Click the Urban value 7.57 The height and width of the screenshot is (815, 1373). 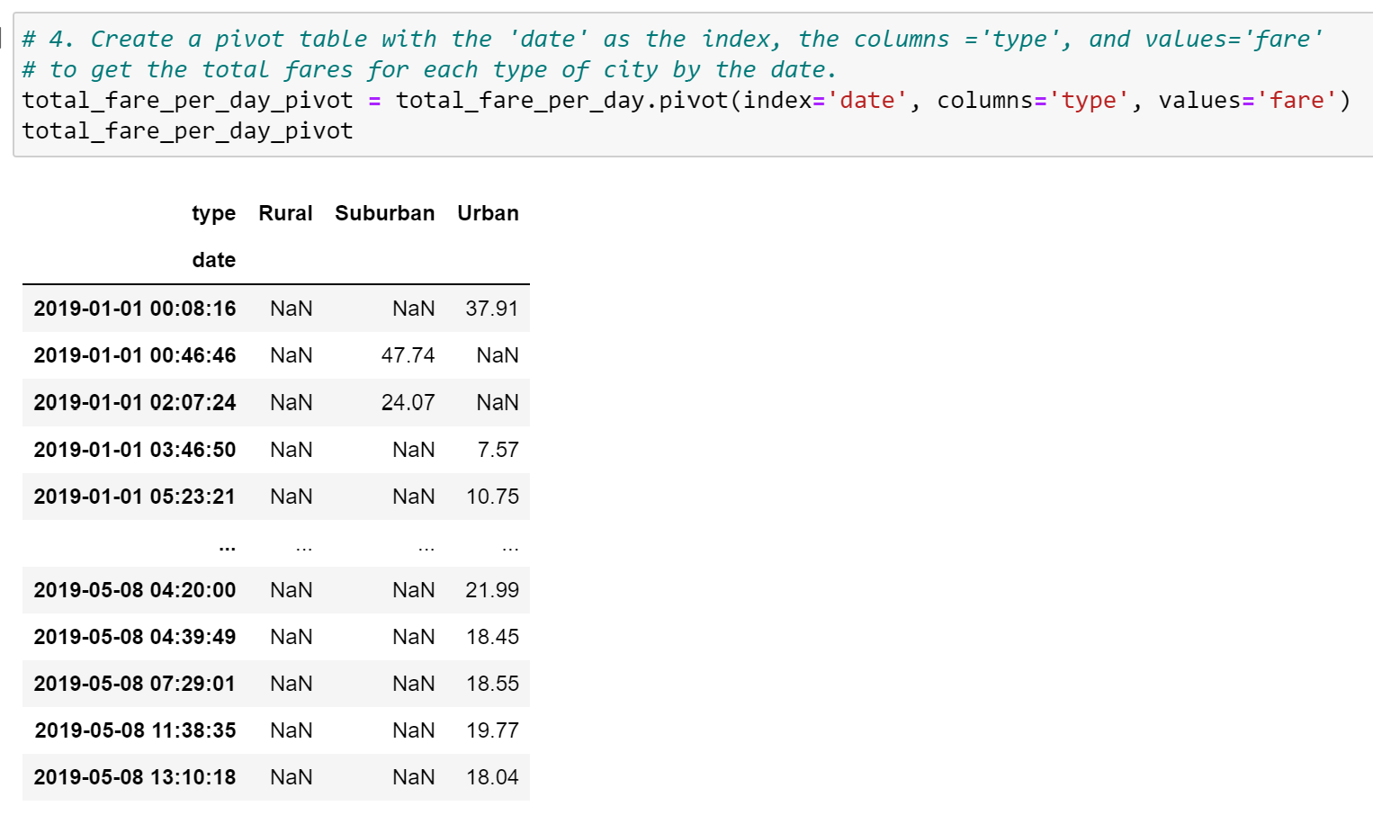pyautogui.click(x=498, y=450)
